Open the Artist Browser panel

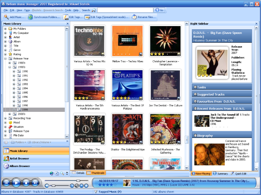coord(20,158)
